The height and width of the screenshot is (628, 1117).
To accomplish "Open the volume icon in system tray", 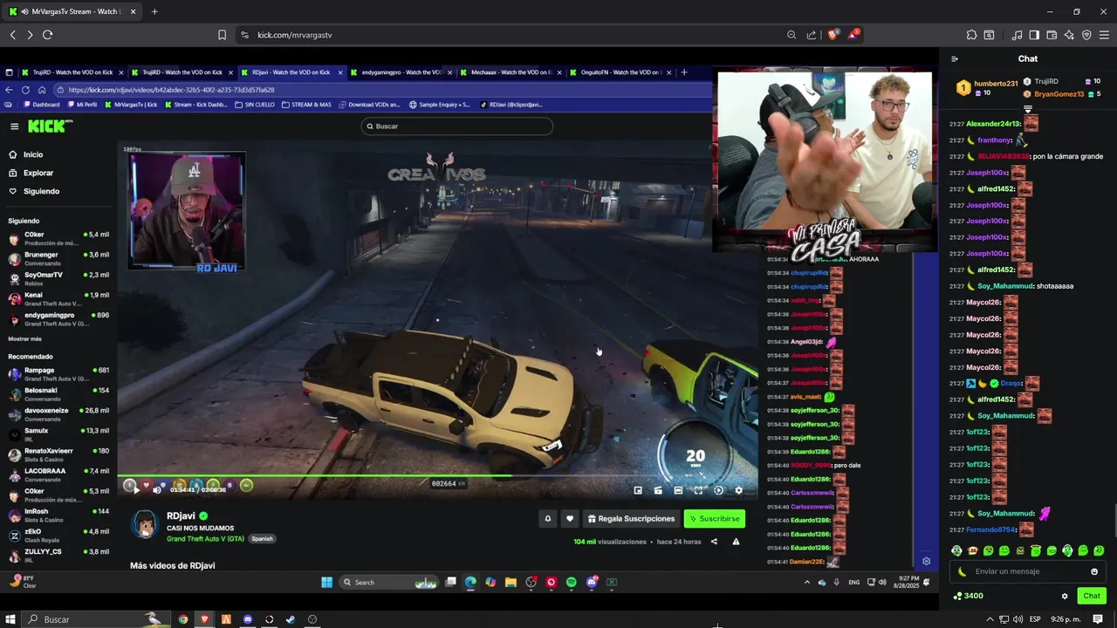I will [x=1018, y=619].
